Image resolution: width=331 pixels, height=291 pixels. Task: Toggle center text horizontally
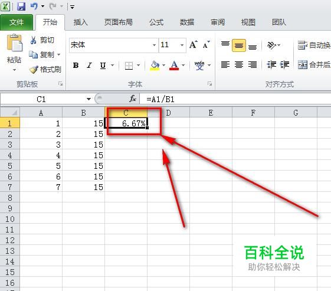point(239,64)
